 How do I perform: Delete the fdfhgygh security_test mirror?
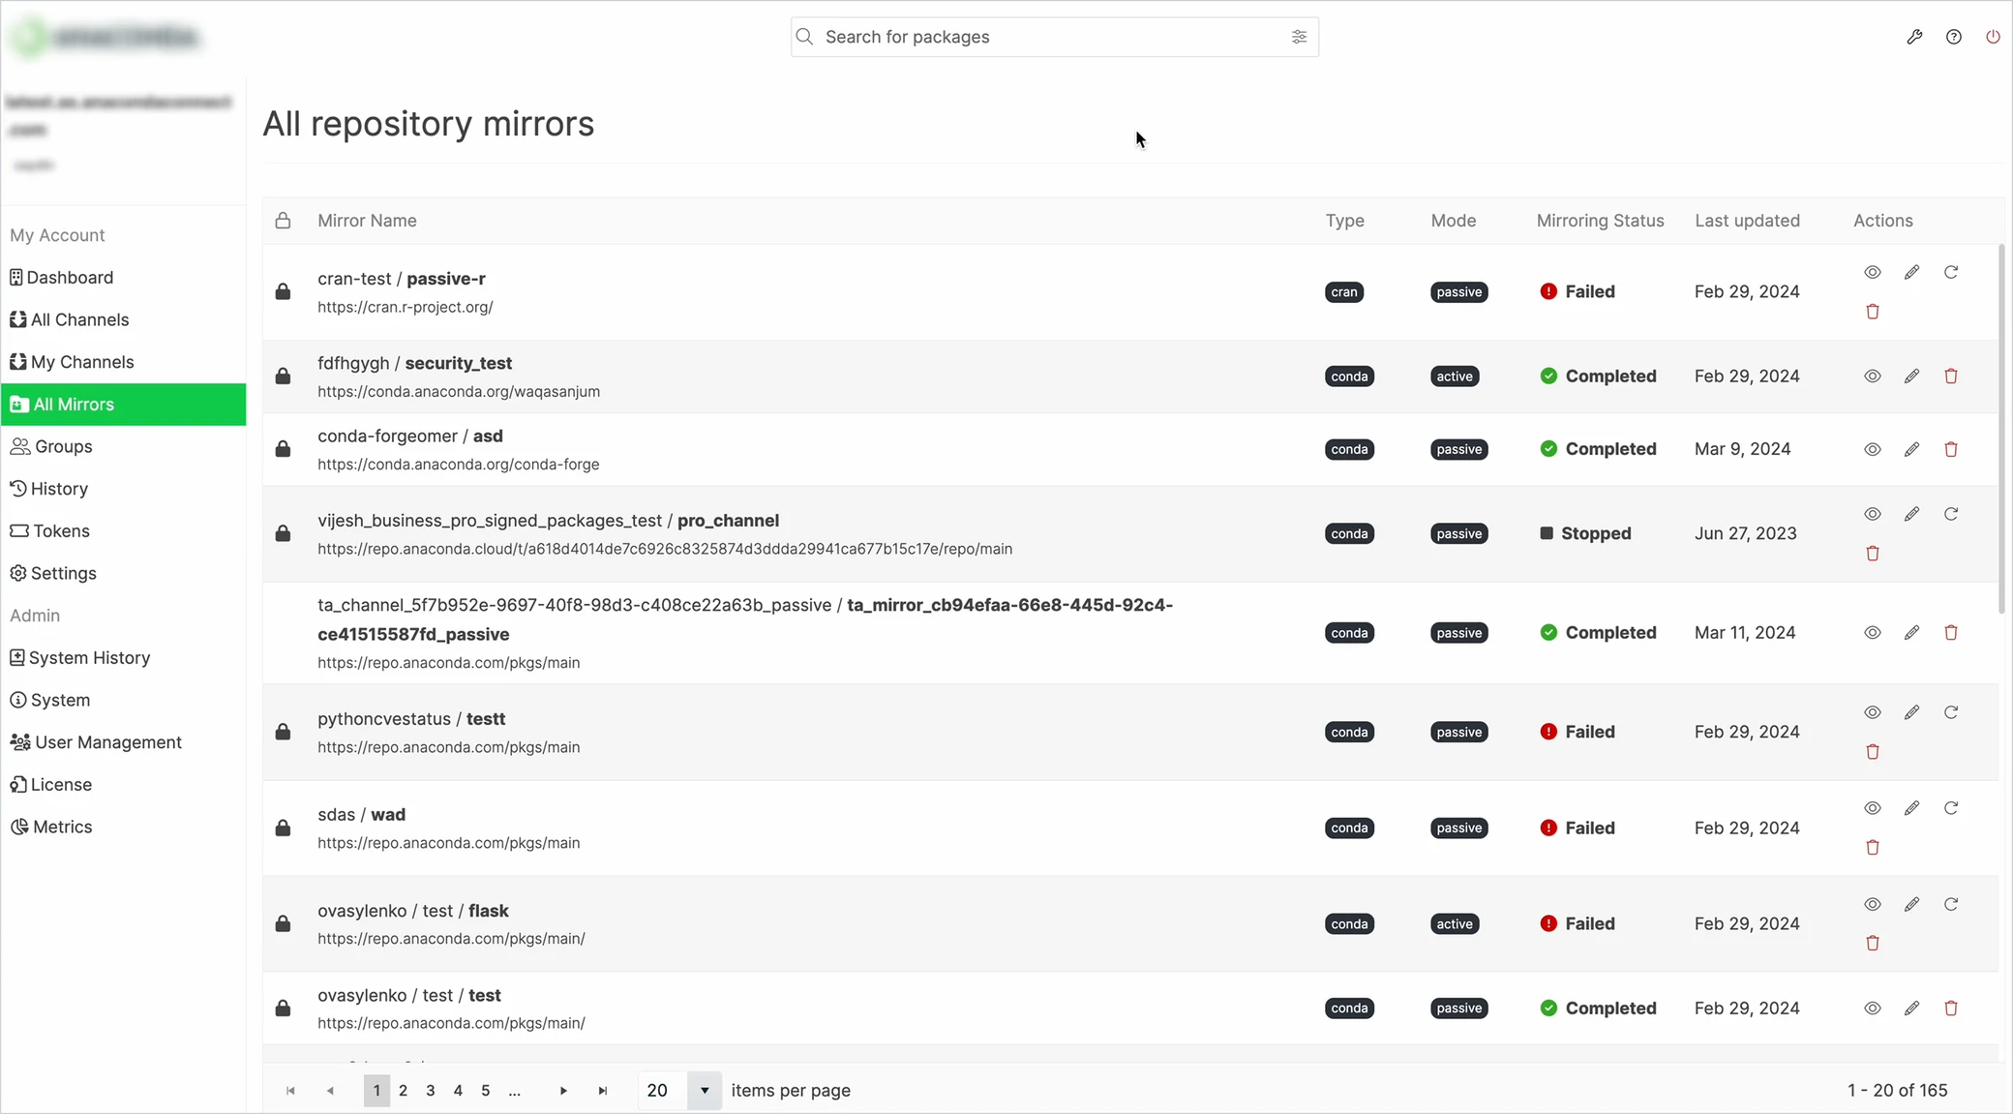click(1951, 376)
